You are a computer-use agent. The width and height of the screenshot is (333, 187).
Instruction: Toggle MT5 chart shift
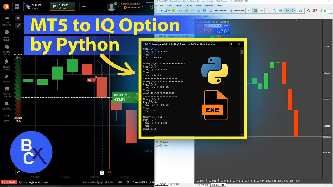(x=293, y=11)
